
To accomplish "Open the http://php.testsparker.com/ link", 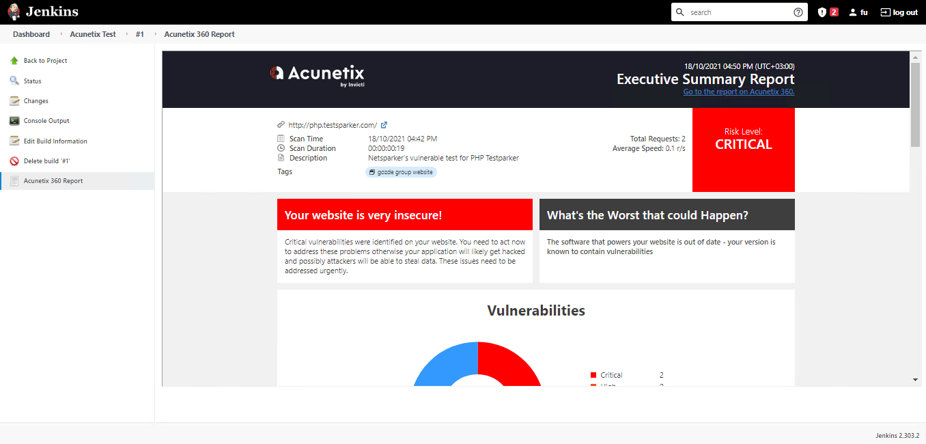I will (x=333, y=125).
